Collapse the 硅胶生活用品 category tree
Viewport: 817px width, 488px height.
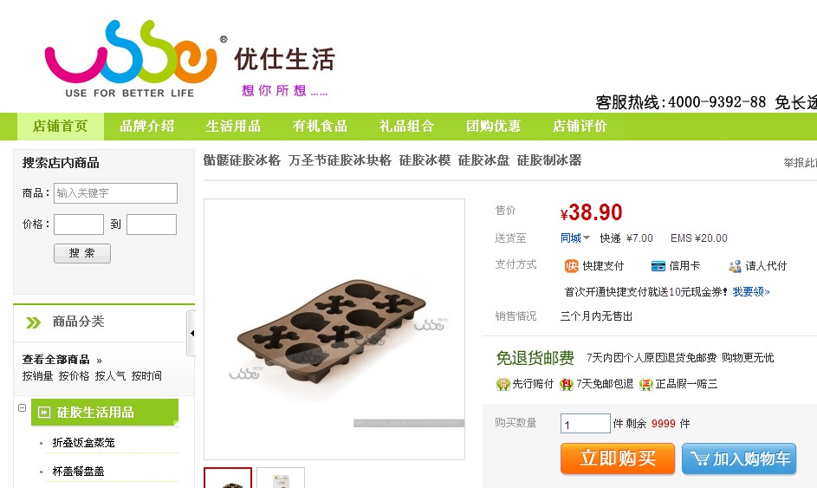(22, 407)
